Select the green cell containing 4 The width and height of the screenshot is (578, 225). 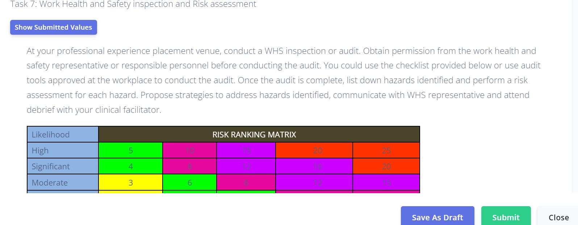click(x=131, y=166)
